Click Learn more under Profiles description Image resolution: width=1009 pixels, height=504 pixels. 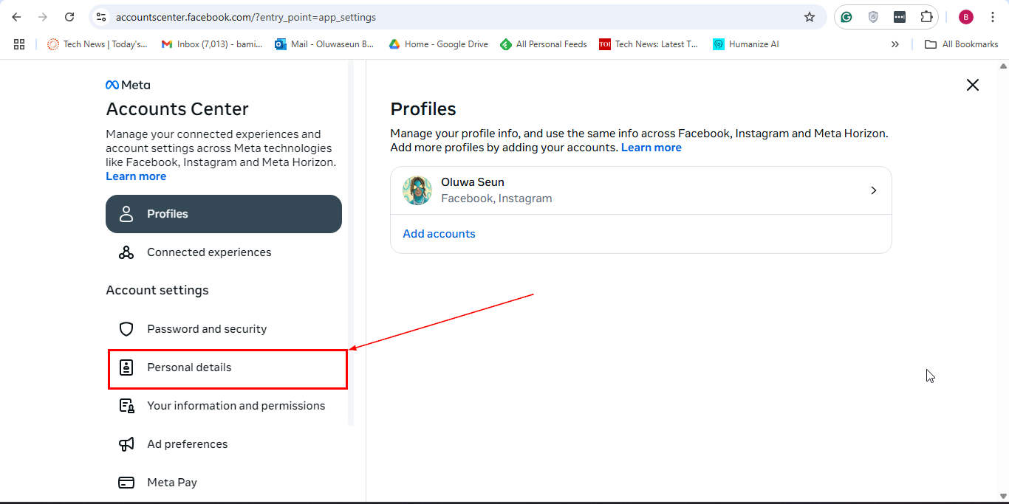651,148
